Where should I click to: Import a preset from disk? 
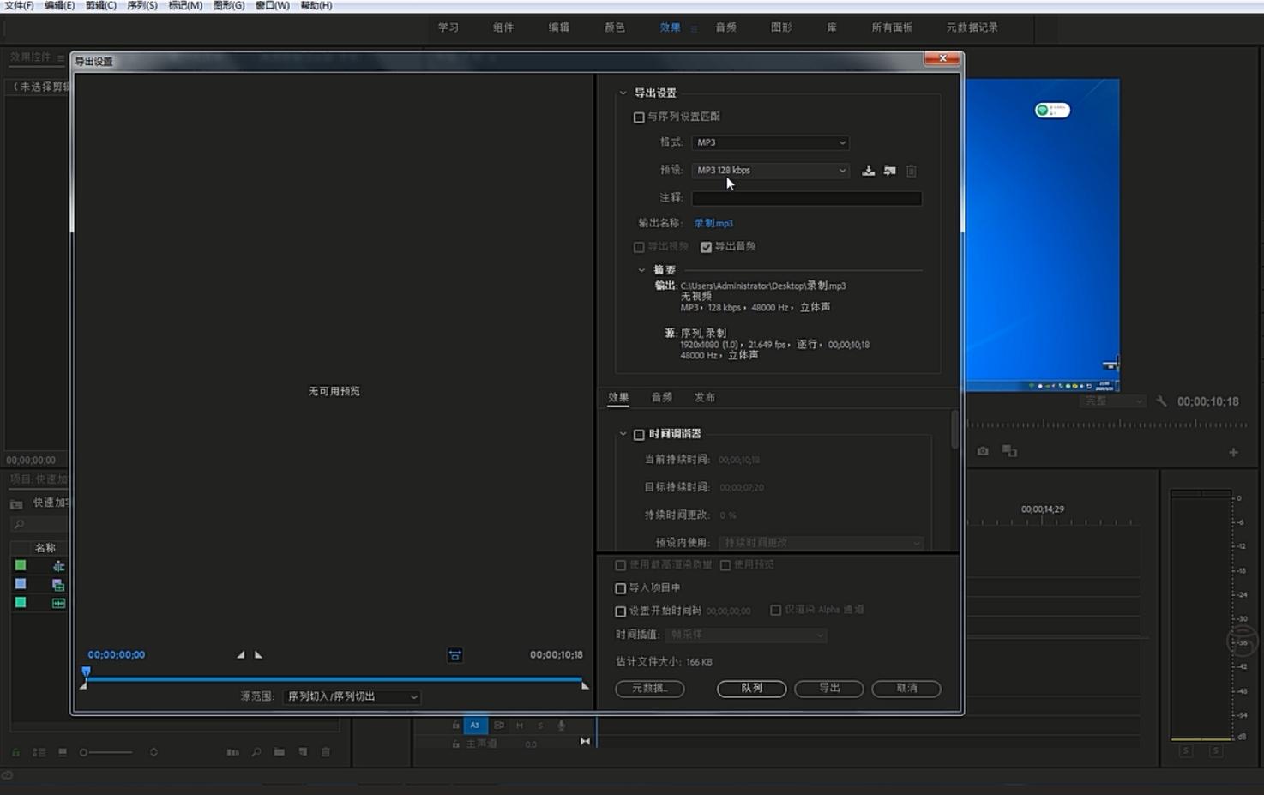click(x=889, y=171)
